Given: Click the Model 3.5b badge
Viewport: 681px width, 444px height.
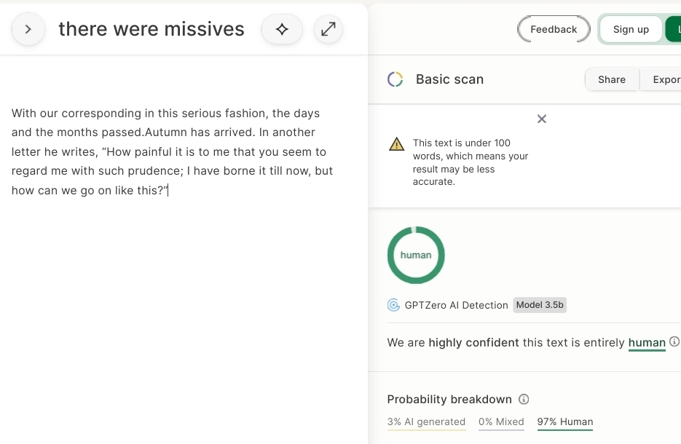Looking at the screenshot, I should [x=540, y=305].
